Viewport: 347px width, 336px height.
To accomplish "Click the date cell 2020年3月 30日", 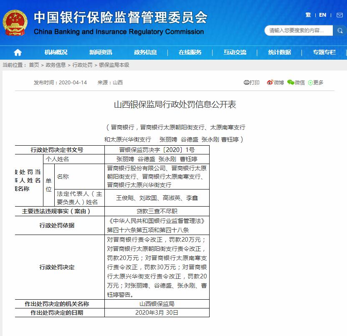I will [157, 313].
